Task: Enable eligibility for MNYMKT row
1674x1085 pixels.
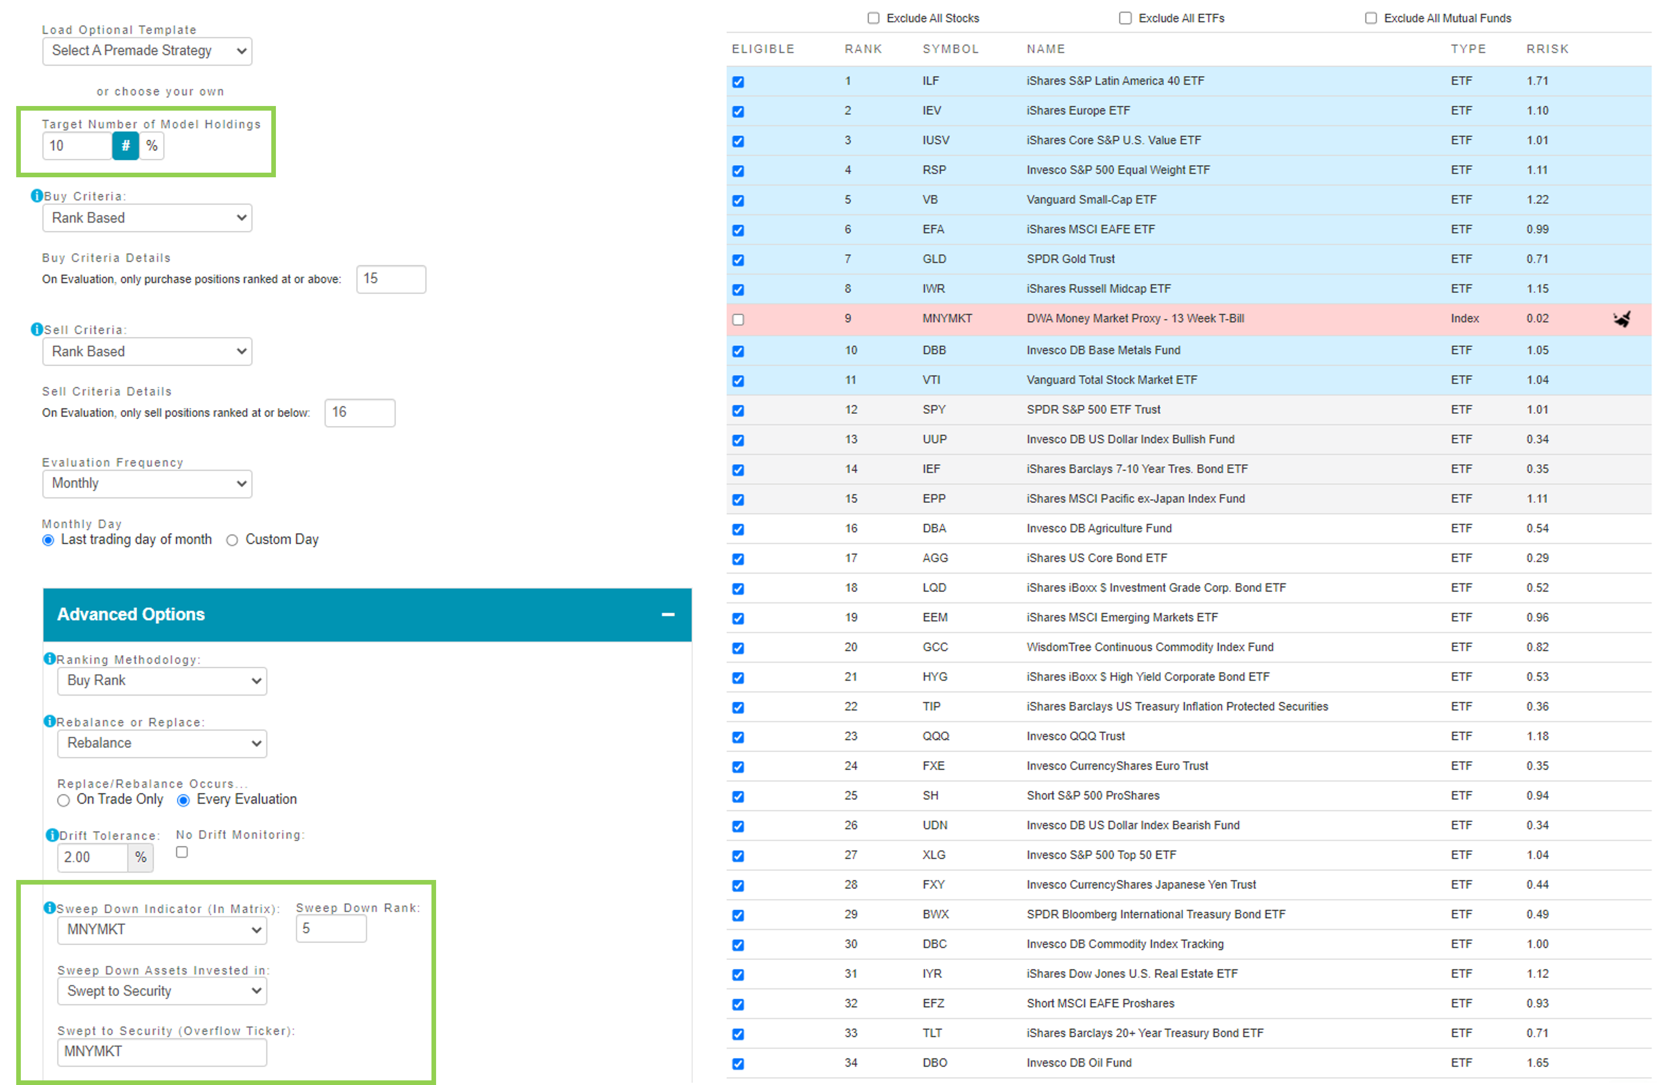Action: 738,320
